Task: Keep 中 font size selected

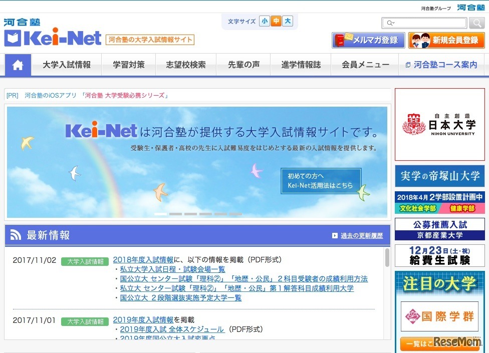Action: [276, 22]
